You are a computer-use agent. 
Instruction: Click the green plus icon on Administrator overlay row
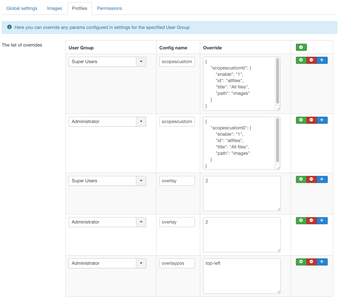click(301, 220)
